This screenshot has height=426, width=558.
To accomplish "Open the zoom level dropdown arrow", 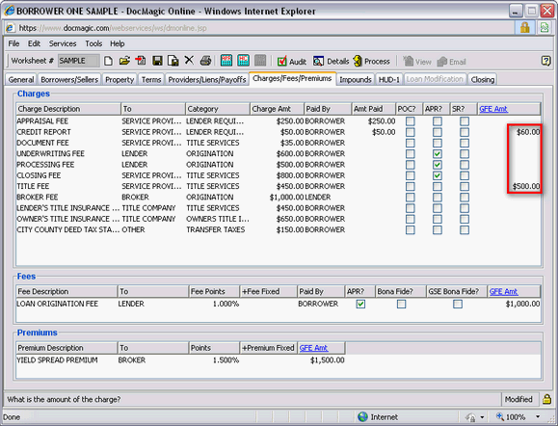I will point(538,416).
